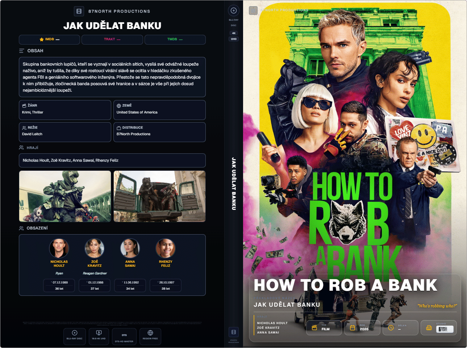Click the film reel icon beside the 87North Productions header
The width and height of the screenshot is (467, 348).
coord(79,11)
